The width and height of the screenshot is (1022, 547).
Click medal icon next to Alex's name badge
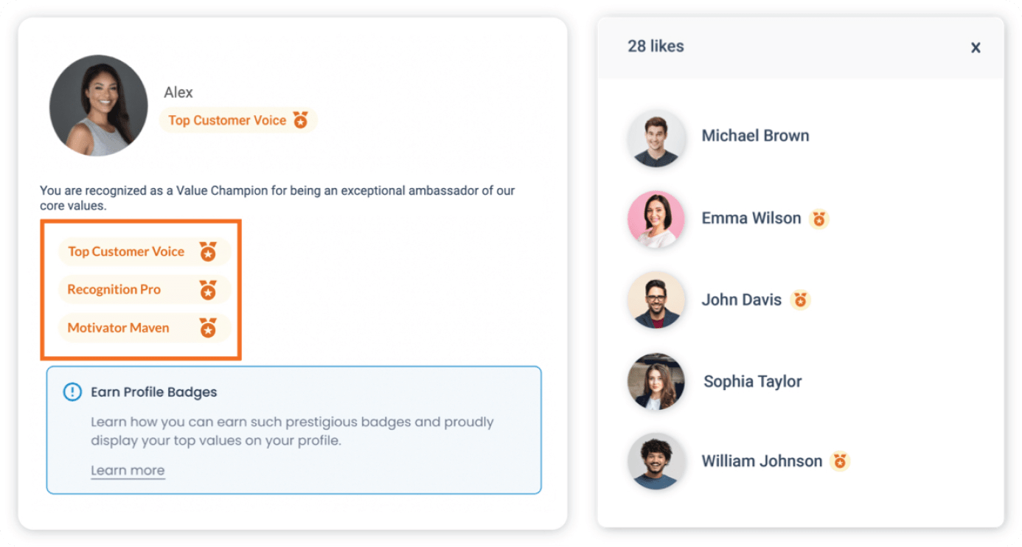(300, 120)
